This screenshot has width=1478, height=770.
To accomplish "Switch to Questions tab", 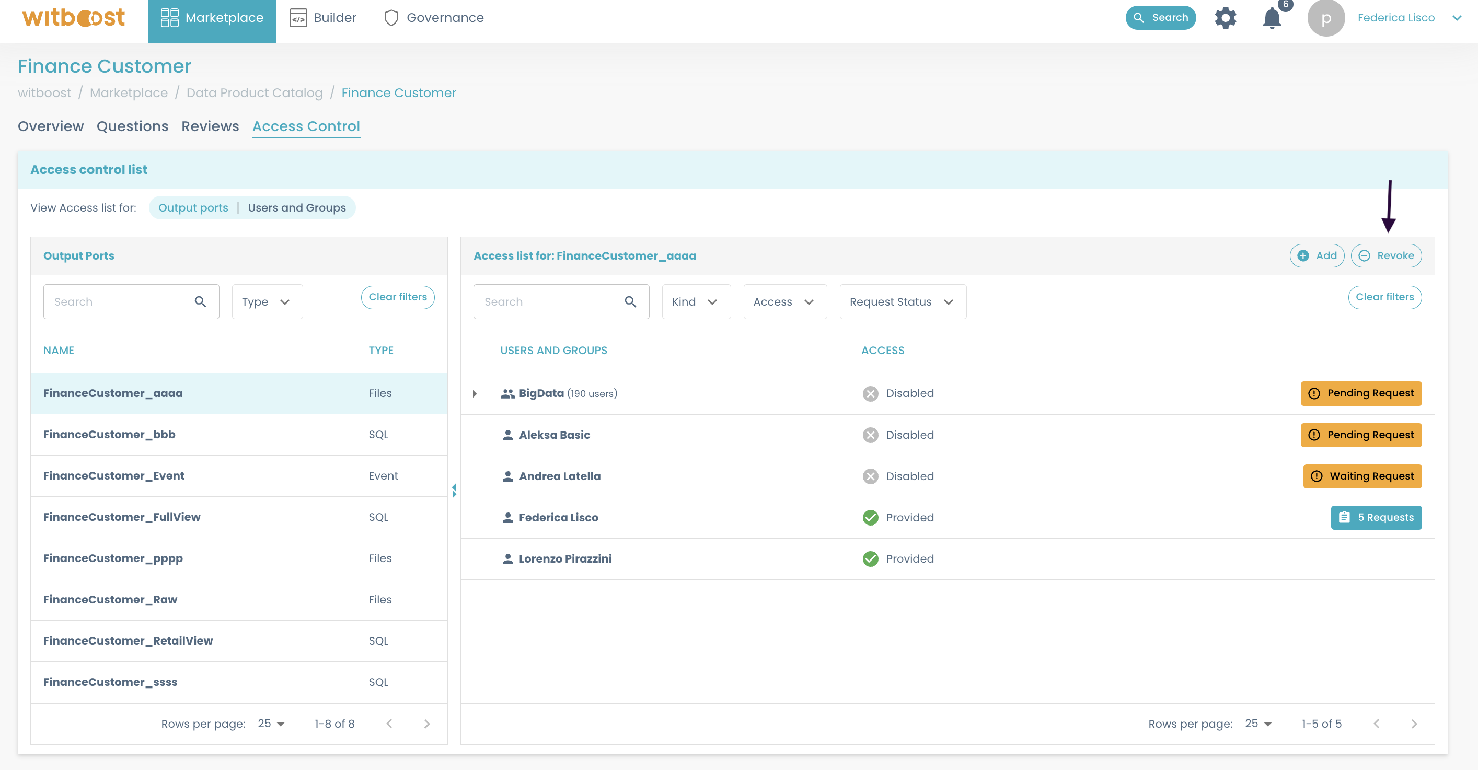I will coord(132,126).
